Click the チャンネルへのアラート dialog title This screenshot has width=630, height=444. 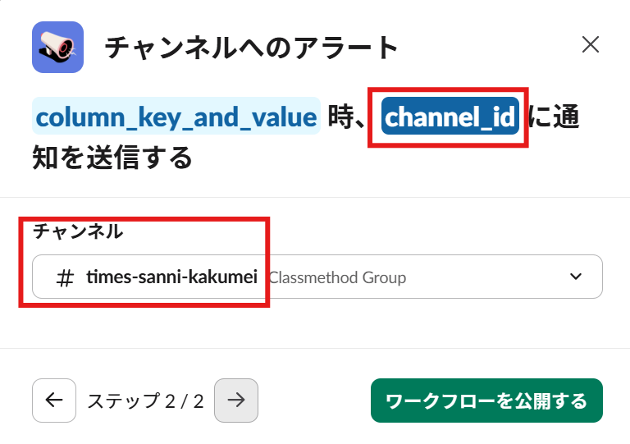tap(252, 48)
